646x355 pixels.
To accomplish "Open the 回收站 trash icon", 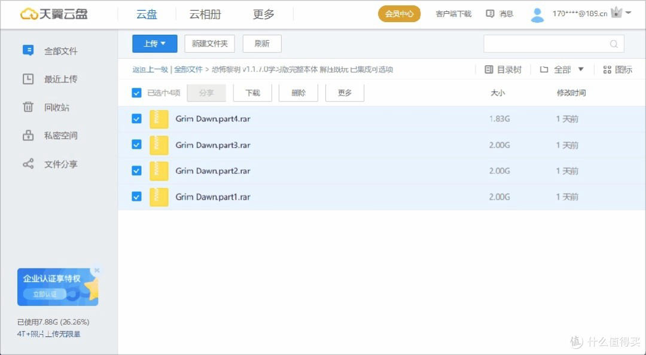I will tap(28, 107).
